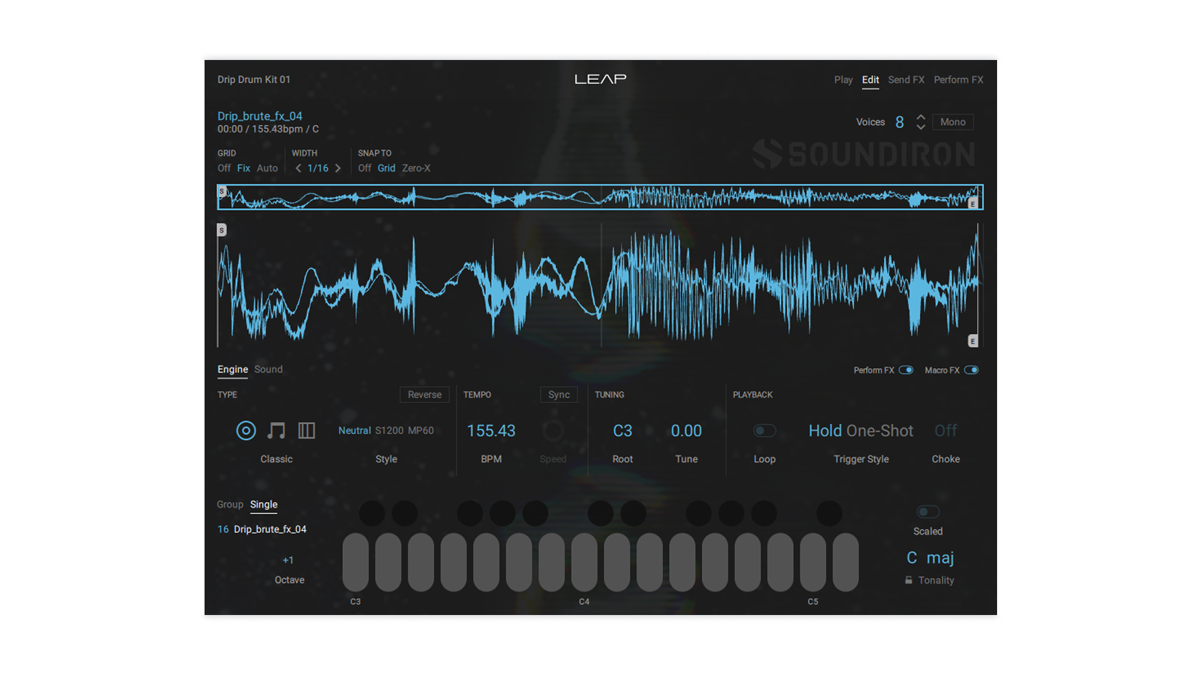Viewport: 1201px width, 675px height.
Task: Increase Voices count with up arrow
Action: (921, 117)
